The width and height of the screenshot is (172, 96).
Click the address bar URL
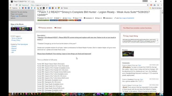coord(40,5)
